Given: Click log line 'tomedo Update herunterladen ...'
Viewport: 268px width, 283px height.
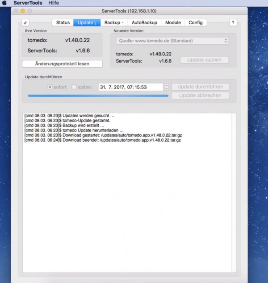Looking at the screenshot, I should [74, 130].
